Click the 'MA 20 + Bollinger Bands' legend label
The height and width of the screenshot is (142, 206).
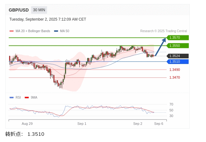coord(33,31)
